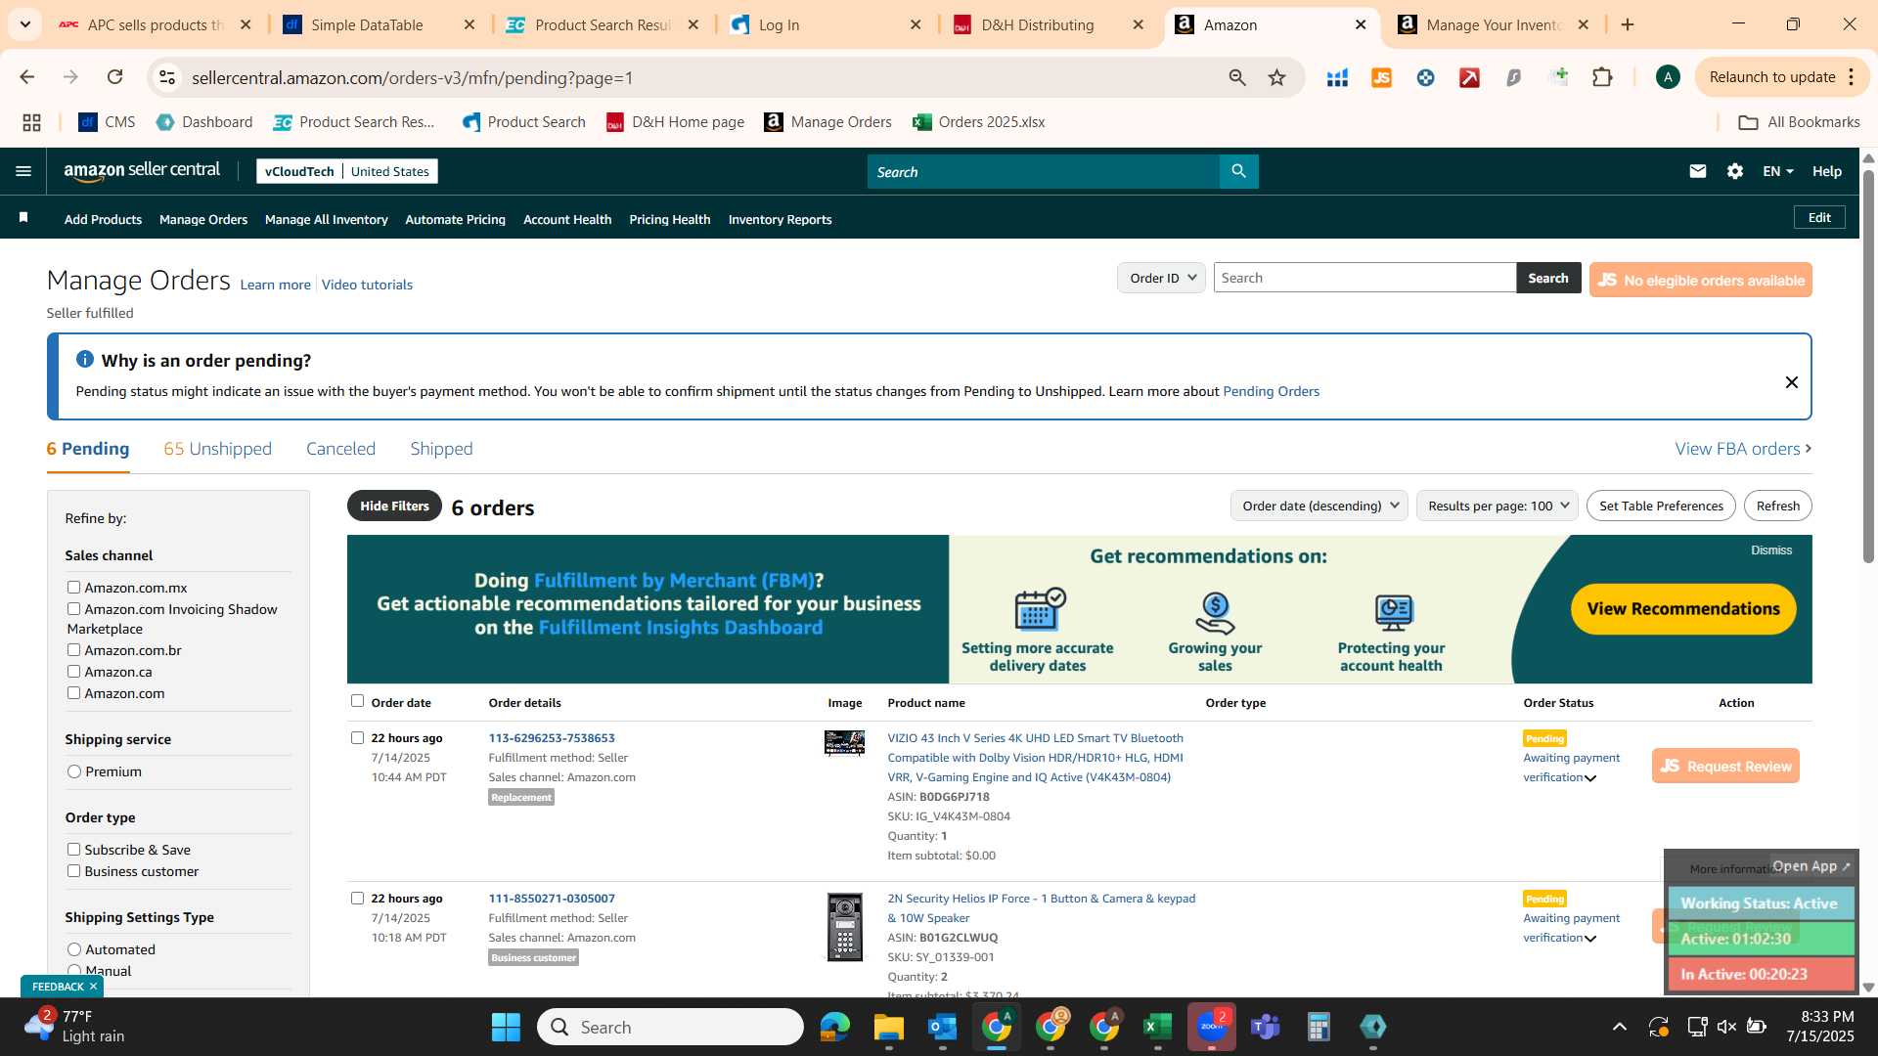Open the Extensions puzzle icon
Screen dimensions: 1878x1056
1602,77
